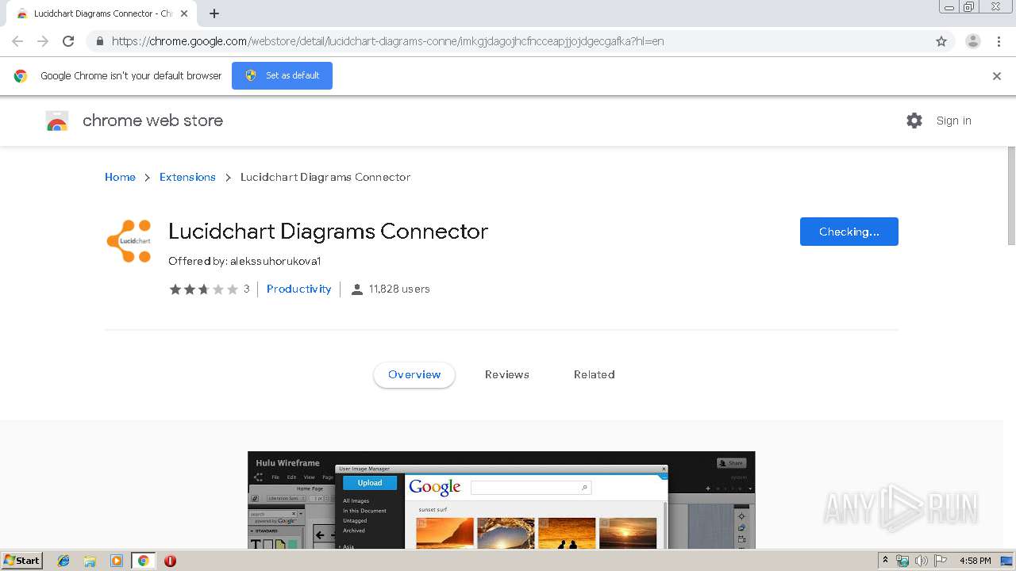Click the Chrome taskbar icon
The width and height of the screenshot is (1016, 571).
point(143,561)
